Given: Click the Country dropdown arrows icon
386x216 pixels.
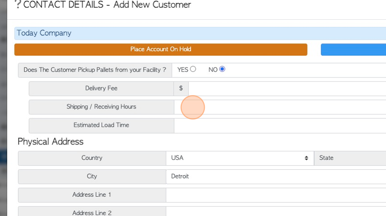Looking at the screenshot, I should click(x=306, y=158).
